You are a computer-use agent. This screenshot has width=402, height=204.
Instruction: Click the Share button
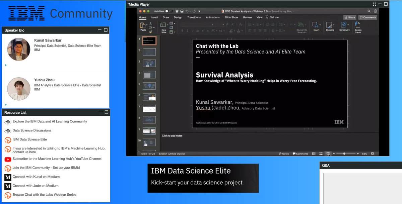click(350, 17)
